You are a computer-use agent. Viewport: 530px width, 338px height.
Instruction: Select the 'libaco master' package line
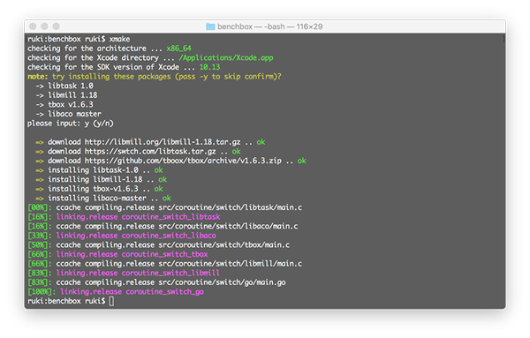74,114
